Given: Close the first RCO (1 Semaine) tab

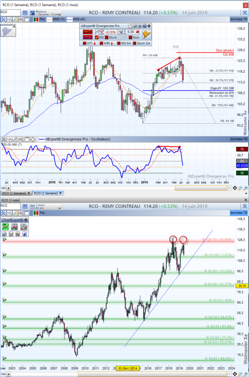Looking at the screenshot, I should [29, 193].
